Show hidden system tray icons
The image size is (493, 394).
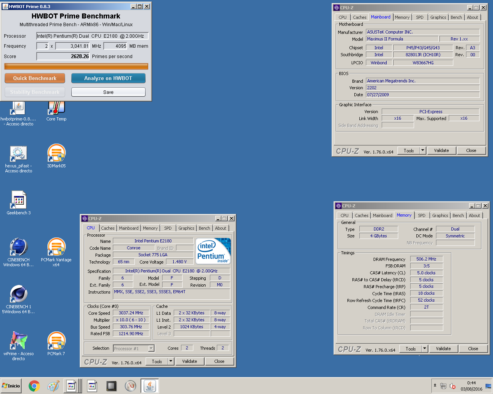(435, 386)
